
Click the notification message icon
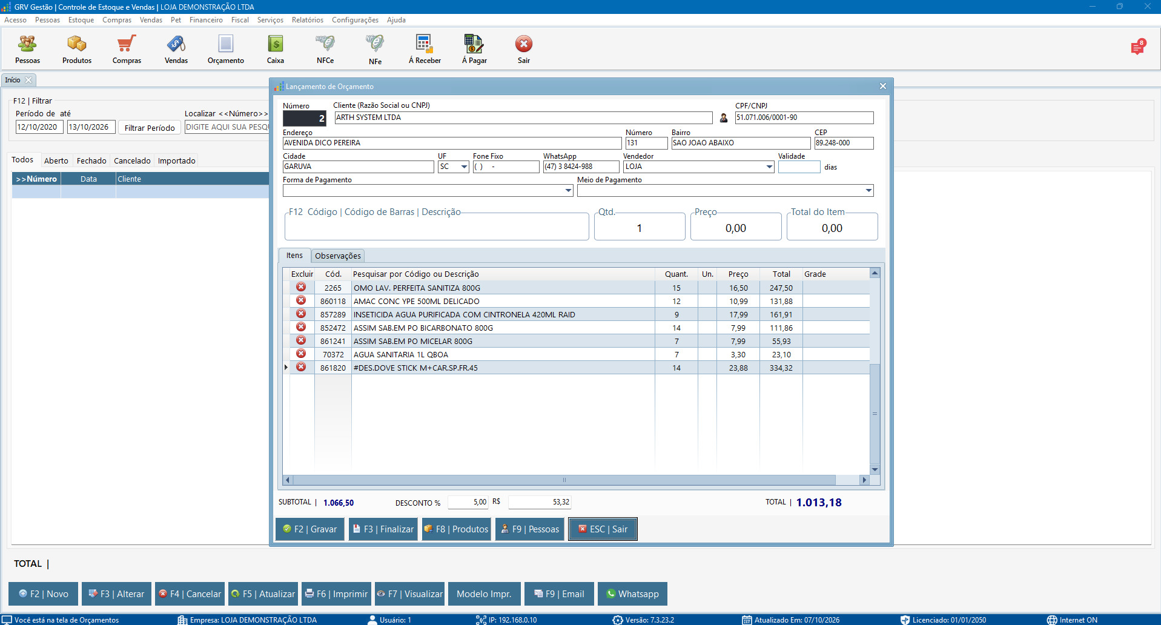1137,47
